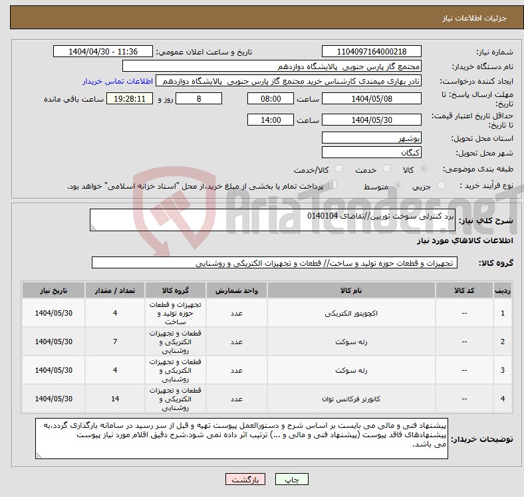The image size is (524, 497).
Task: Click the remaining days field showing 8
Action: tap(199, 98)
